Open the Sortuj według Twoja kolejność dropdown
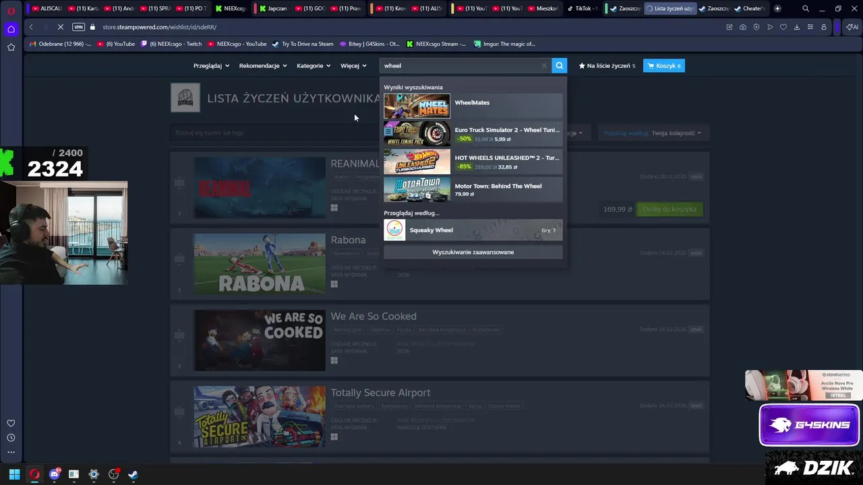The height and width of the screenshot is (485, 863). pos(653,133)
